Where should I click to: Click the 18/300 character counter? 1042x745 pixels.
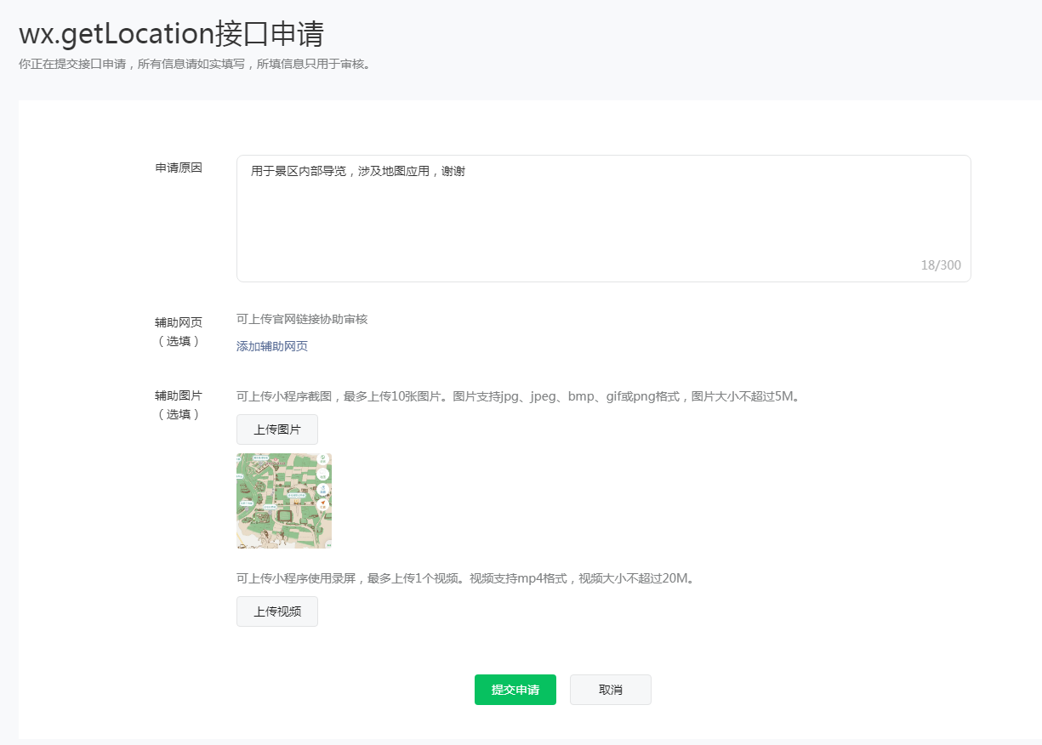pyautogui.click(x=941, y=265)
